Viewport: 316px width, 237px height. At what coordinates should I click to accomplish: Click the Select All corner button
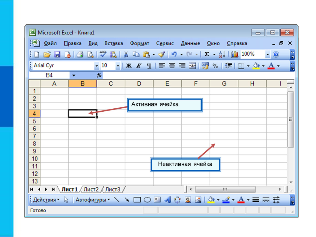click(34, 83)
